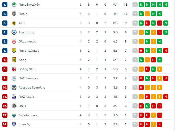Open the Αστέρας Τρίπολης team page
175x131 pixels.
(32, 88)
